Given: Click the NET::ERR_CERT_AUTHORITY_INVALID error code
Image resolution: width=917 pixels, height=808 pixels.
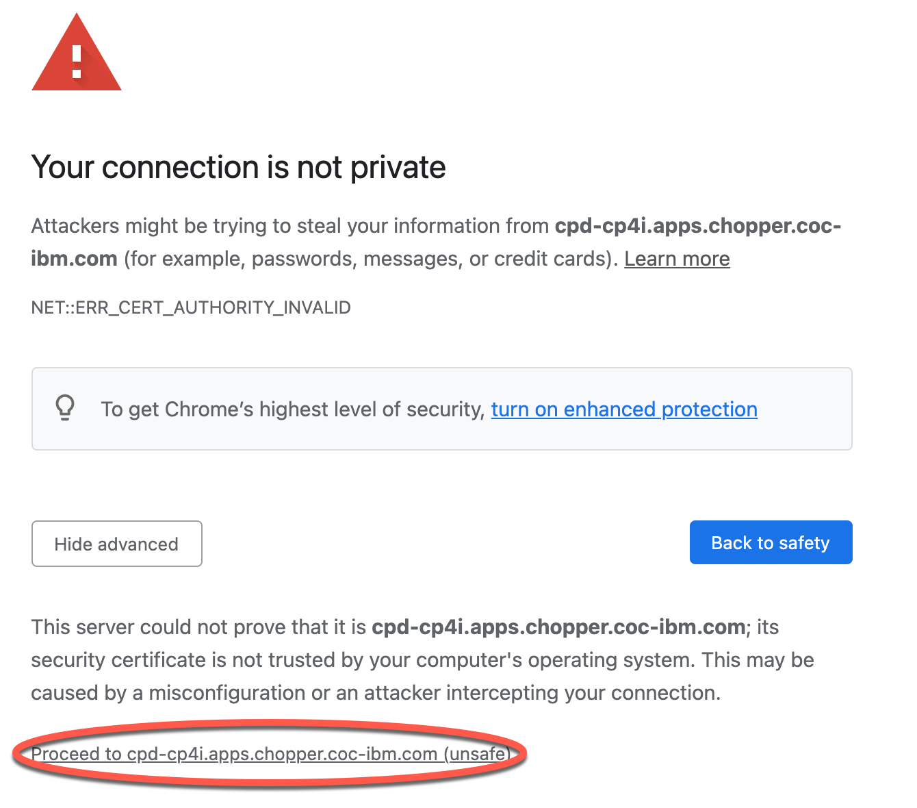Looking at the screenshot, I should pyautogui.click(x=191, y=307).
